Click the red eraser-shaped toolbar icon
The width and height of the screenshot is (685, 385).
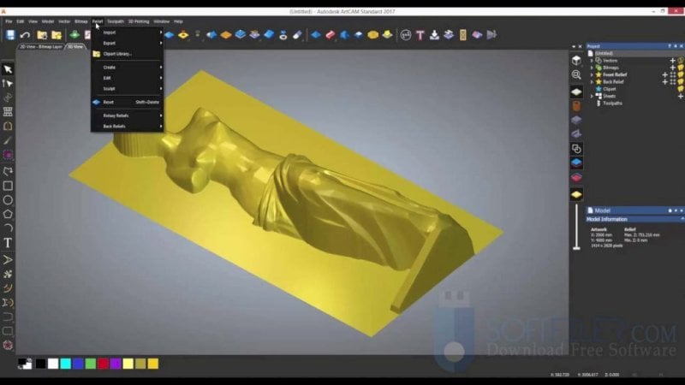pyautogui.click(x=331, y=35)
